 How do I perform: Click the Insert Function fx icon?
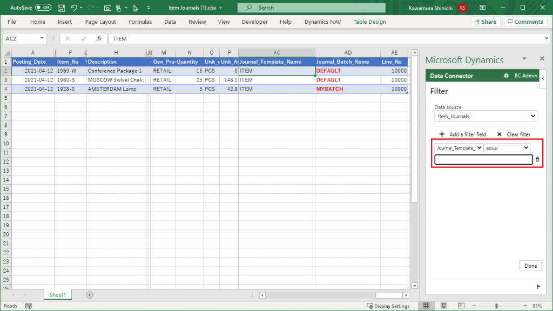coord(99,39)
